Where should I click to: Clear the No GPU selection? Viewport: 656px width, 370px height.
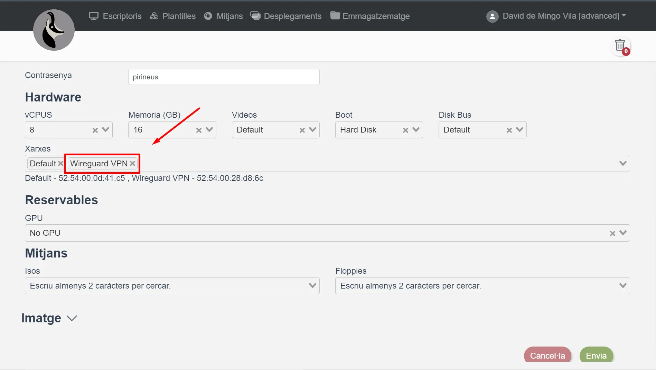tap(612, 233)
